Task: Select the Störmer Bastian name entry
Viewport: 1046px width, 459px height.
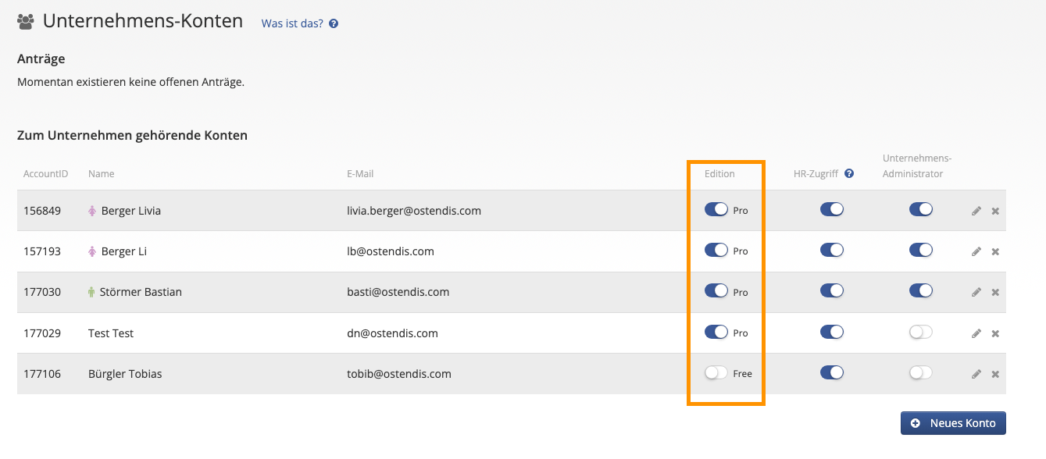Action: point(141,292)
